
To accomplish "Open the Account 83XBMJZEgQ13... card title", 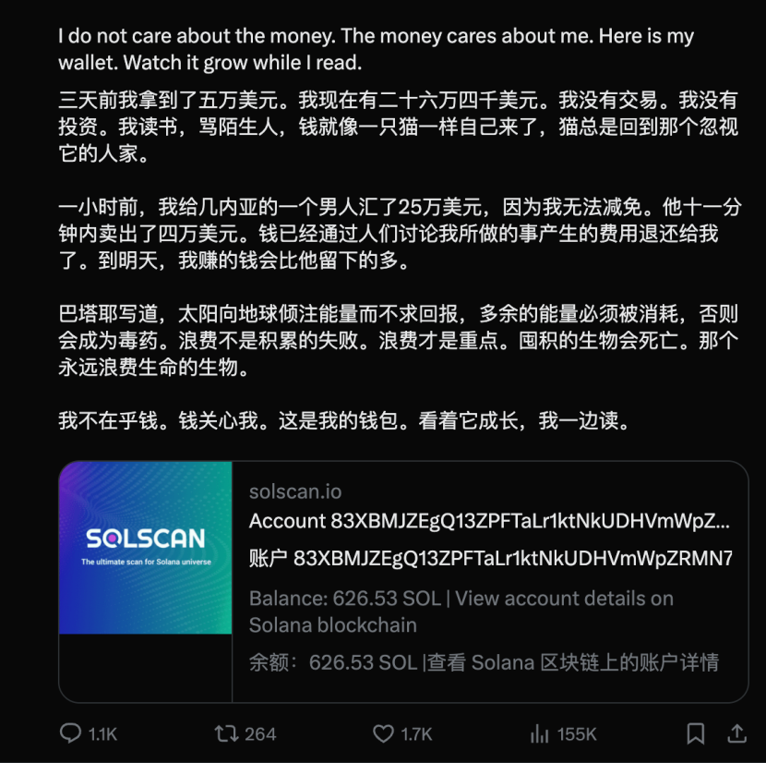I will click(x=489, y=521).
